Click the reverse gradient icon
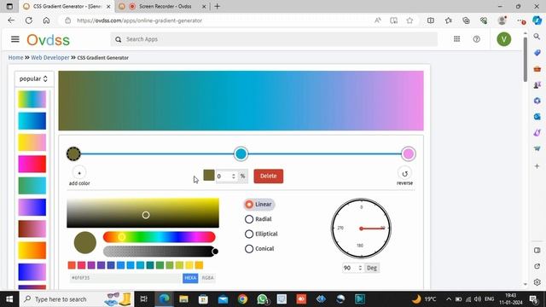 click(404, 173)
